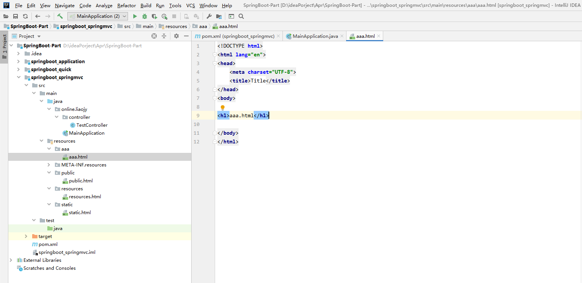Viewport: 582px width, 283px height.
Task: Place cursor in the Title text on line 5
Action: tap(258, 81)
